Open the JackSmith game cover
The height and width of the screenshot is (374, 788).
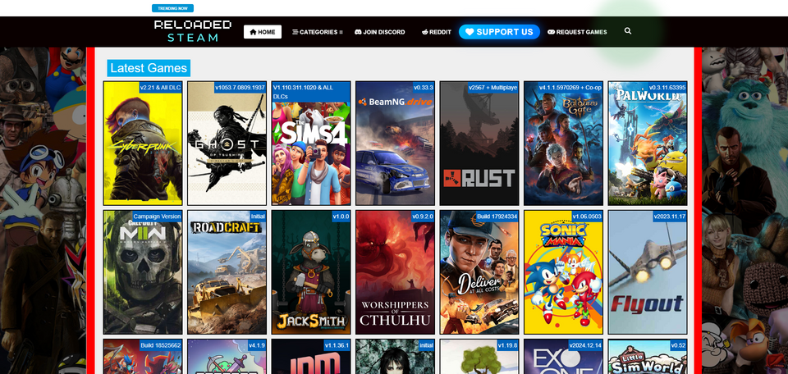tap(311, 272)
